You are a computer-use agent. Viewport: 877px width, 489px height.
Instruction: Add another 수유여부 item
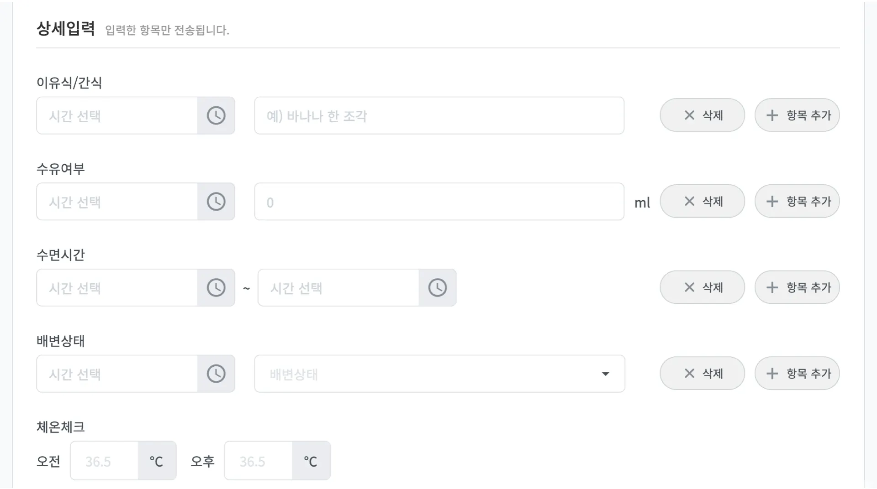pos(797,201)
